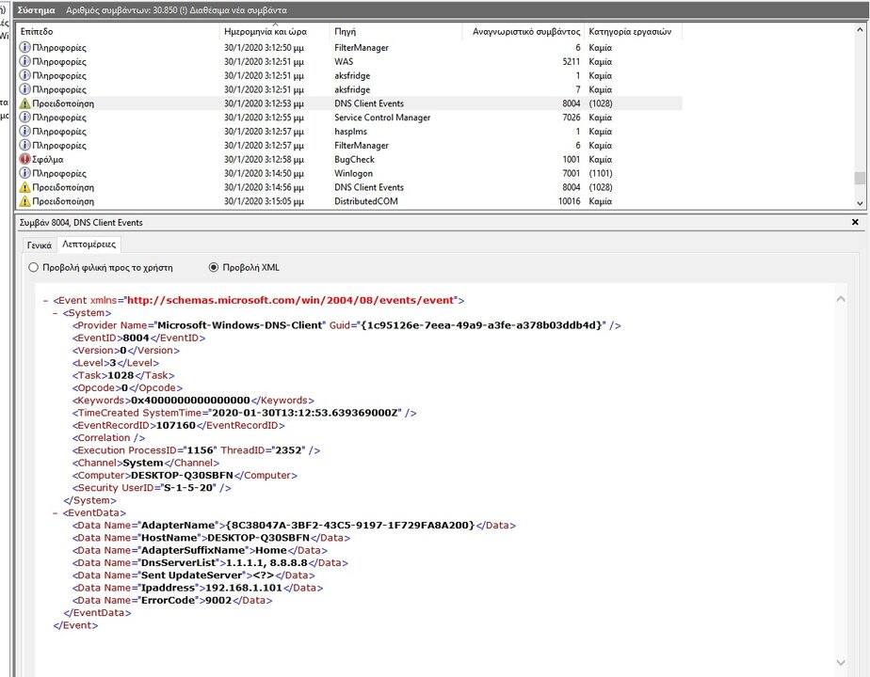Switch to the Γενικά tab
Image resolution: width=870 pixels, height=677 pixels.
coord(39,244)
